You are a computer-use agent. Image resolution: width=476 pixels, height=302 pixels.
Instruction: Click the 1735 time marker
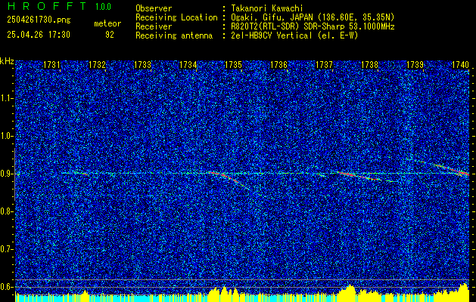[x=233, y=64]
